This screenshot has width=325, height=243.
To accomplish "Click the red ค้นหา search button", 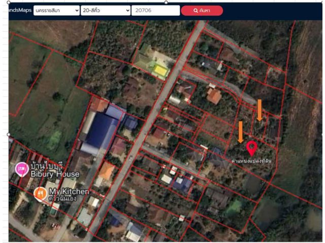I will pos(202,11).
